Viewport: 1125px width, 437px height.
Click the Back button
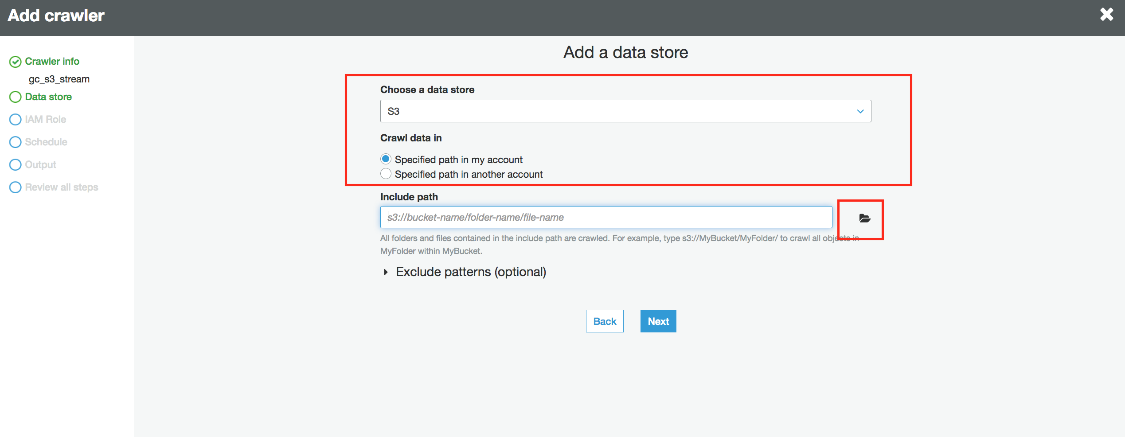[605, 321]
